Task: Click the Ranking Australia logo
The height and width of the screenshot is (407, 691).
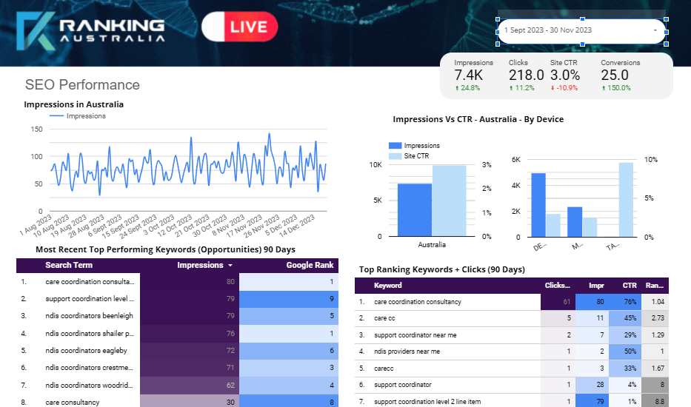Action: pyautogui.click(x=90, y=30)
